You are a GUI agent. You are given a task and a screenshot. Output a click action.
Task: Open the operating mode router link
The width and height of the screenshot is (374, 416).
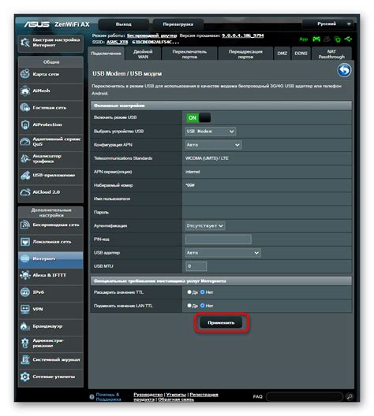tap(151, 35)
